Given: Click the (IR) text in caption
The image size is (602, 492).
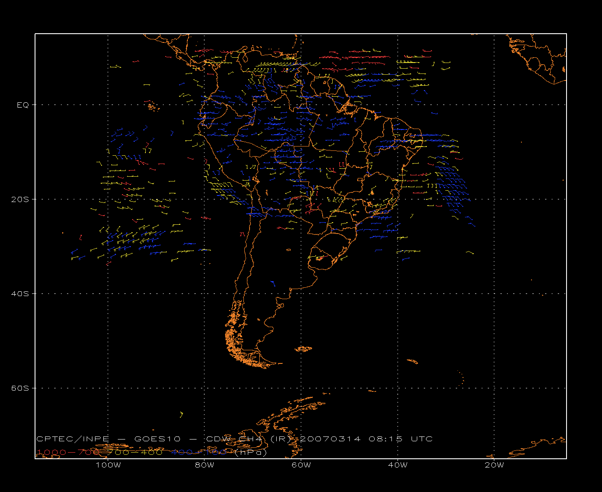Looking at the screenshot, I should (281, 439).
